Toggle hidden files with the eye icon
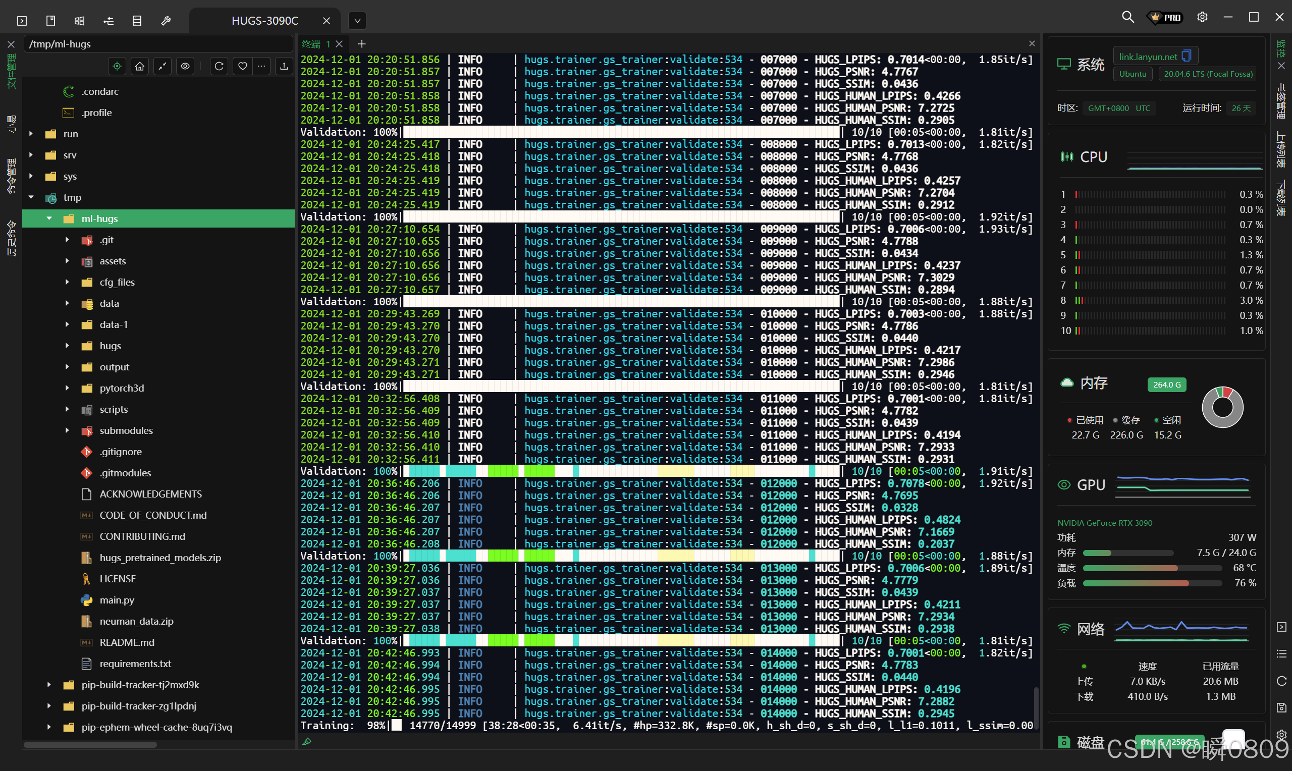The image size is (1292, 771). point(185,66)
